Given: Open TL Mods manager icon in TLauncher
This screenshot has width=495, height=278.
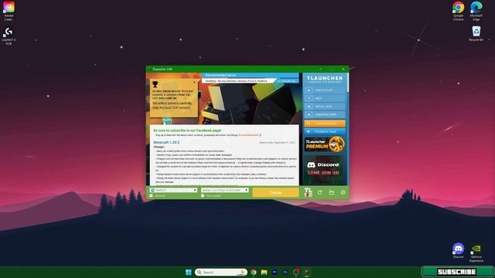Looking at the screenshot, I should point(308,192).
